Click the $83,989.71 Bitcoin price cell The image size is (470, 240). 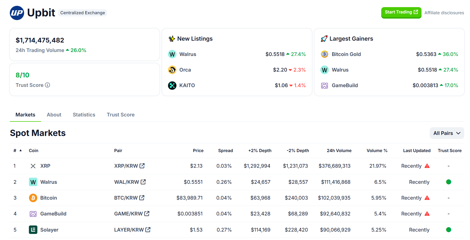pos(189,198)
